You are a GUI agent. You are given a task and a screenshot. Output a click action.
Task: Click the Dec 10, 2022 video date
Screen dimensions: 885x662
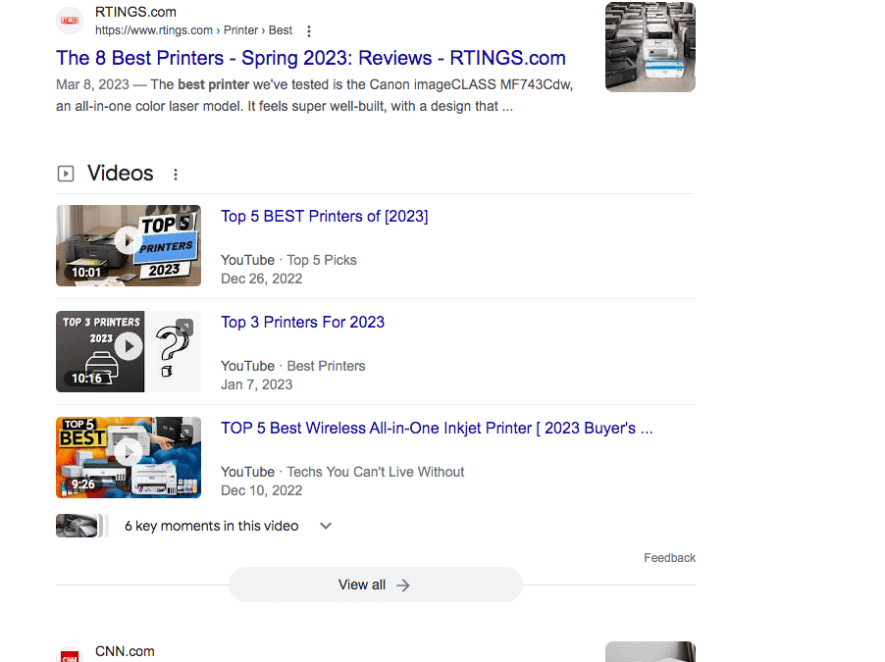pyautogui.click(x=261, y=490)
